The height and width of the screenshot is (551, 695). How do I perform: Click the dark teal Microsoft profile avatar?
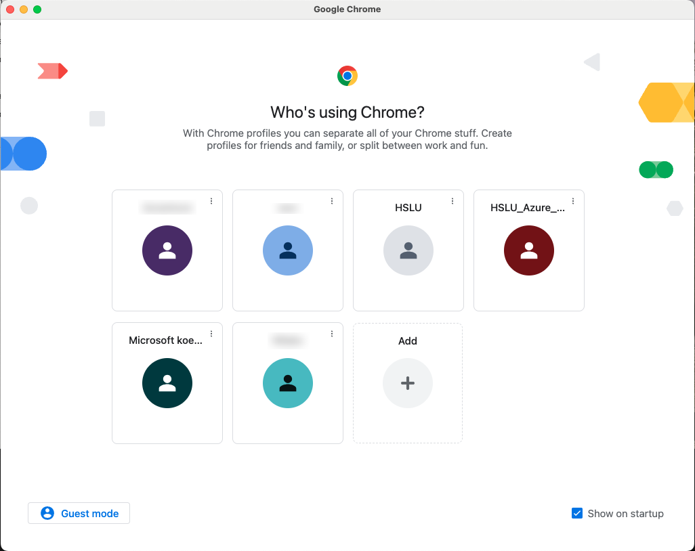167,383
